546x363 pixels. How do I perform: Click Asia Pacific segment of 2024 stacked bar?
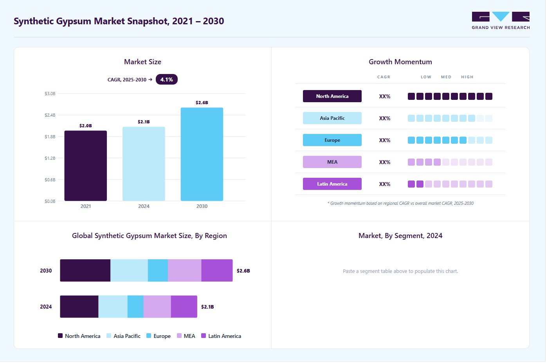coord(113,307)
